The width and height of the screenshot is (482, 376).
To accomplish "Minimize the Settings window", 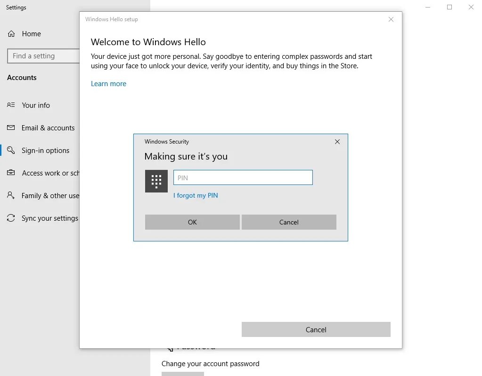I will pyautogui.click(x=428, y=7).
